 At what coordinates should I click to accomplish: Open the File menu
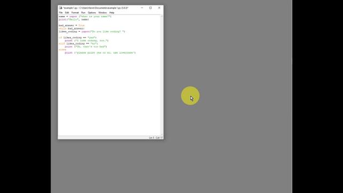[61, 13]
